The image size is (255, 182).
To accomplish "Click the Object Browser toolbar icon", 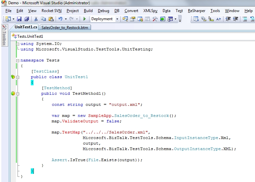I will (140, 19).
